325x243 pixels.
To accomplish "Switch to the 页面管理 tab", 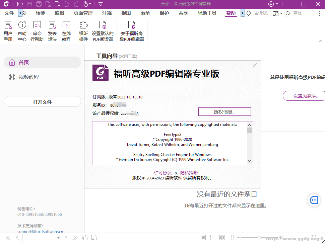I will [83, 13].
